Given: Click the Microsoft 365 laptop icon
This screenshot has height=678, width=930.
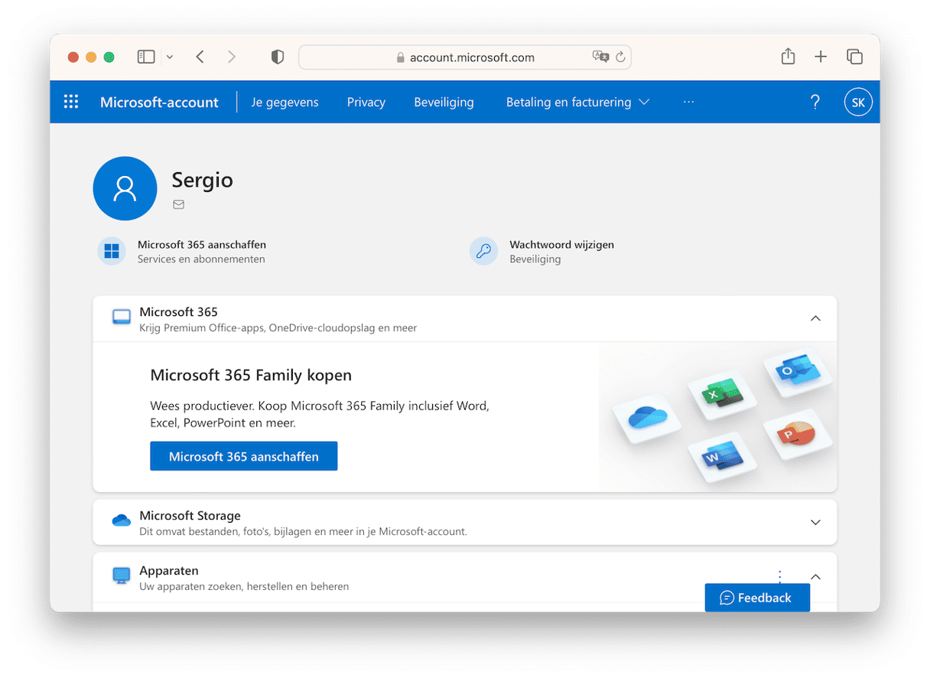Looking at the screenshot, I should coord(122,317).
